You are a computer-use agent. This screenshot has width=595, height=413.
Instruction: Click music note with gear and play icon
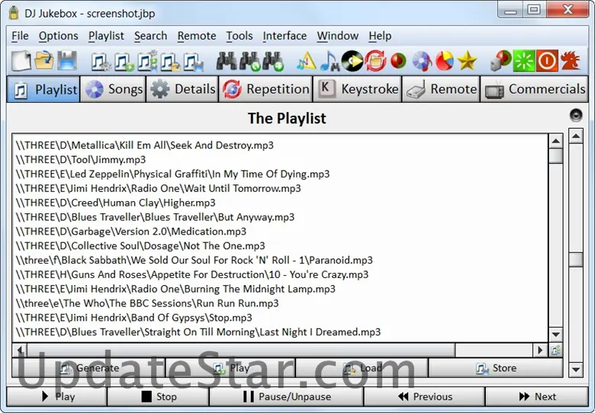tap(148, 61)
